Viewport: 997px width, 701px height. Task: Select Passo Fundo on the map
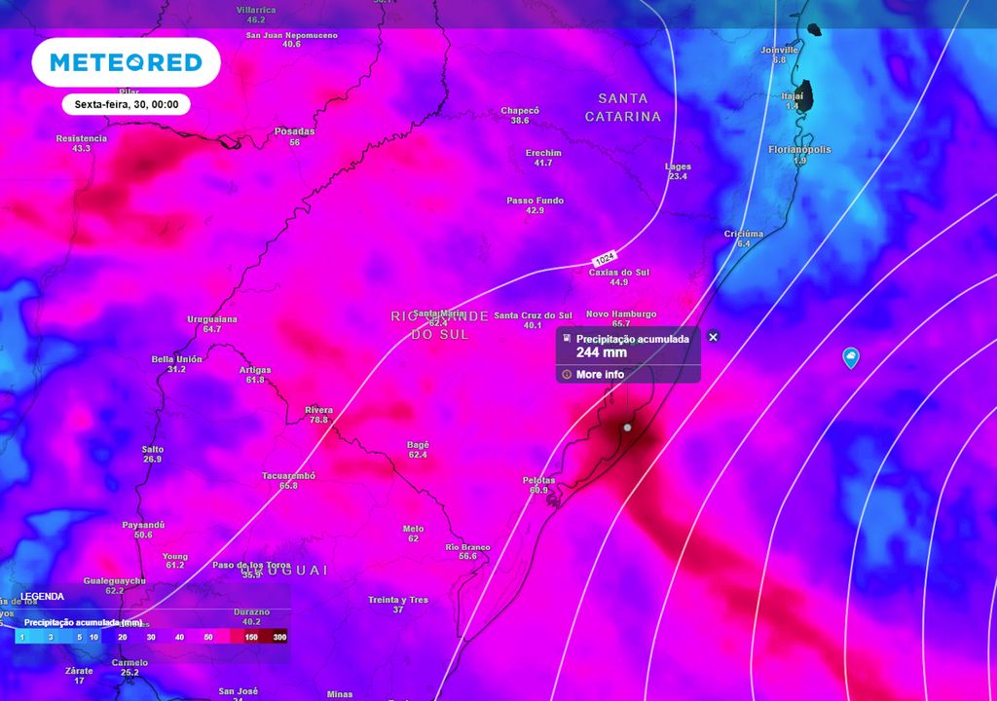click(x=535, y=201)
